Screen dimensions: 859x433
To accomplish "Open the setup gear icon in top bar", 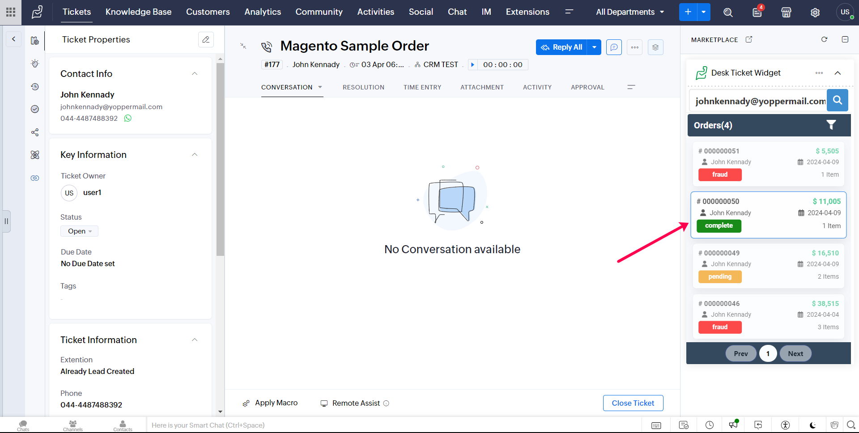I will coord(815,13).
